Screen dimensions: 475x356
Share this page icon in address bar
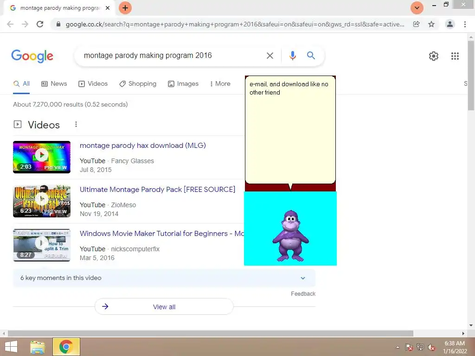coord(417,24)
